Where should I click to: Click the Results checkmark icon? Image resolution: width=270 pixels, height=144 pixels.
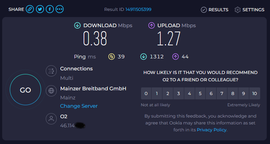[x=204, y=10]
